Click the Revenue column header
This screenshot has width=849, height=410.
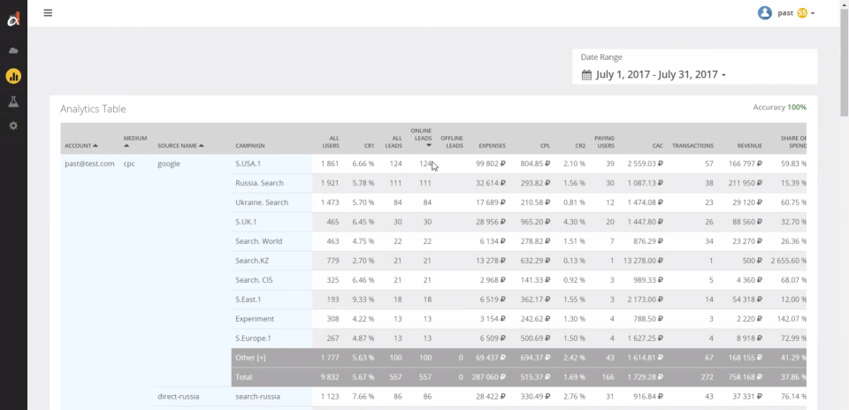coord(749,146)
